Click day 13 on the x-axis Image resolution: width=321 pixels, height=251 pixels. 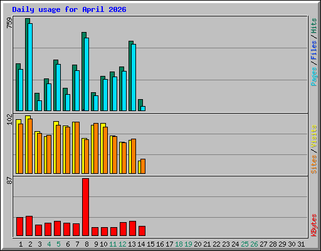click(132, 244)
